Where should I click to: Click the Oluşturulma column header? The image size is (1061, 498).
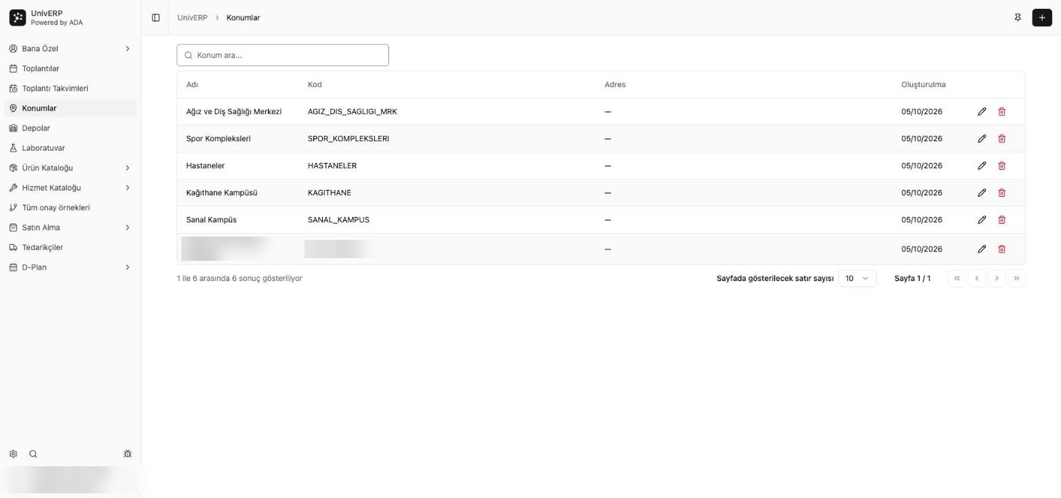[923, 84]
